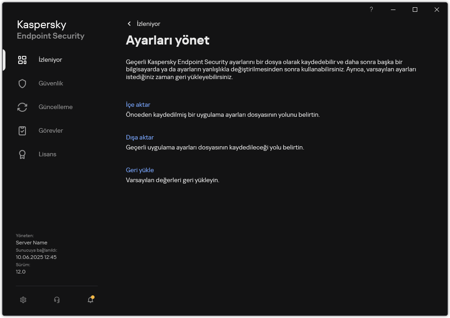Go back using the chevron next to İzleniyor
The image size is (450, 318).
click(129, 24)
